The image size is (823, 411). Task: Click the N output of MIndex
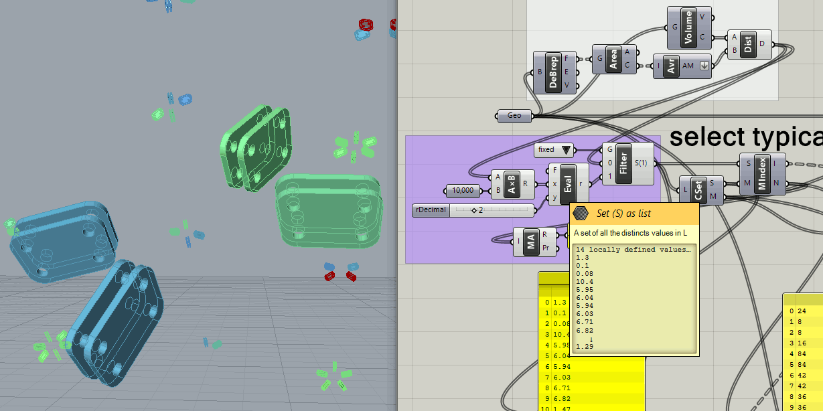pos(775,183)
